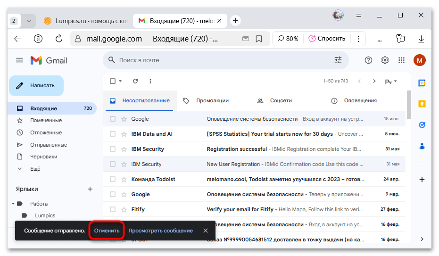Open Google Calendar side panel icon
The height and width of the screenshot is (256, 439).
click(422, 83)
